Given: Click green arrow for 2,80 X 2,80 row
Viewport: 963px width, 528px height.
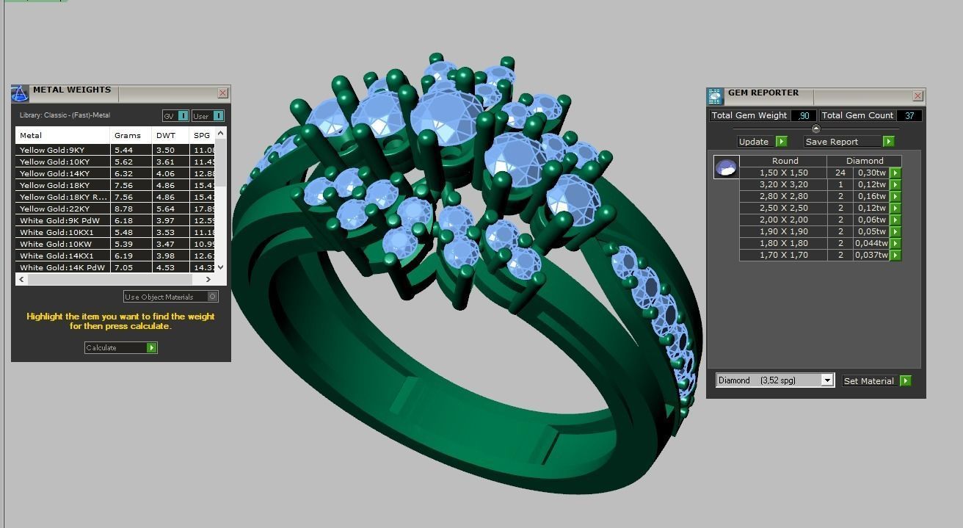Looking at the screenshot, I should click(895, 197).
